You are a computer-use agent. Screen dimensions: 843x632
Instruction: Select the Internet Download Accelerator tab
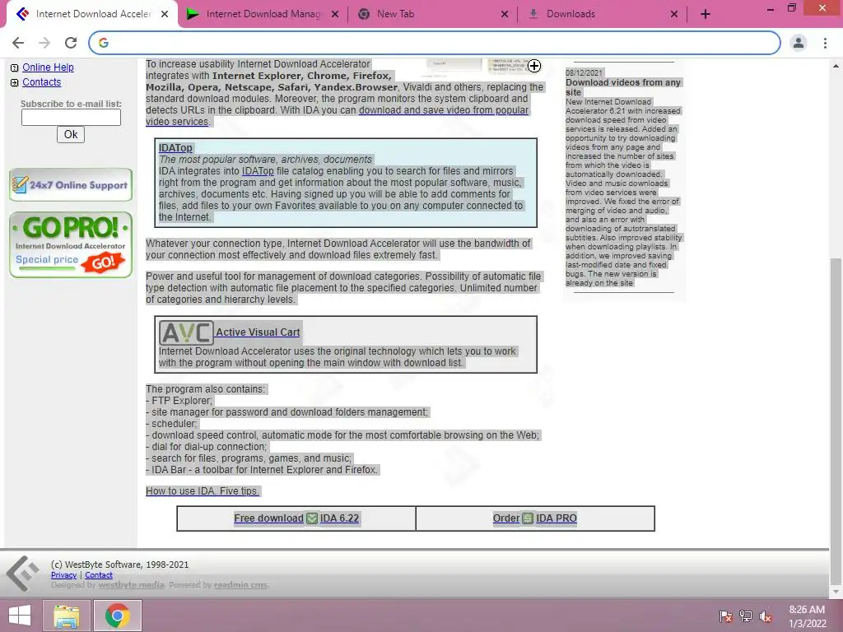tap(91, 14)
